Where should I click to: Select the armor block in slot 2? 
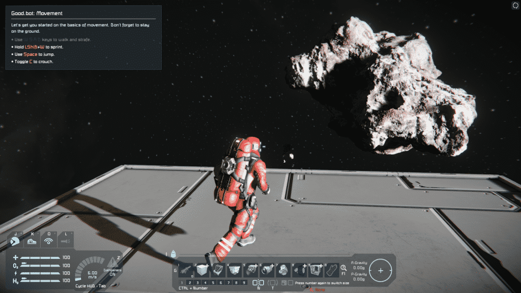[201, 269]
